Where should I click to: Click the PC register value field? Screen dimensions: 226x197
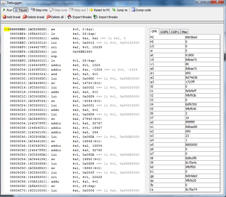click(x=202, y=37)
